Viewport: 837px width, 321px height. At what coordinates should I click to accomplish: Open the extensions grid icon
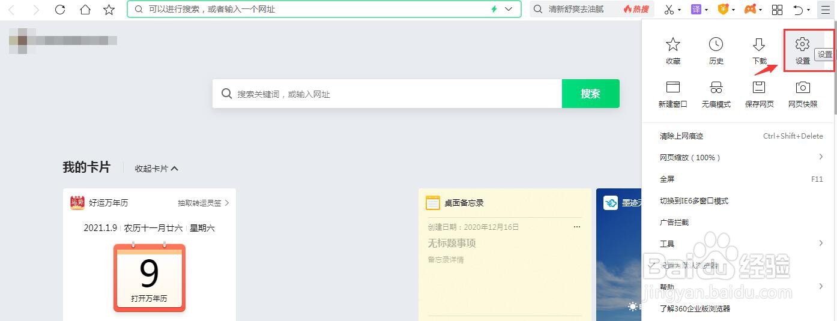[777, 10]
